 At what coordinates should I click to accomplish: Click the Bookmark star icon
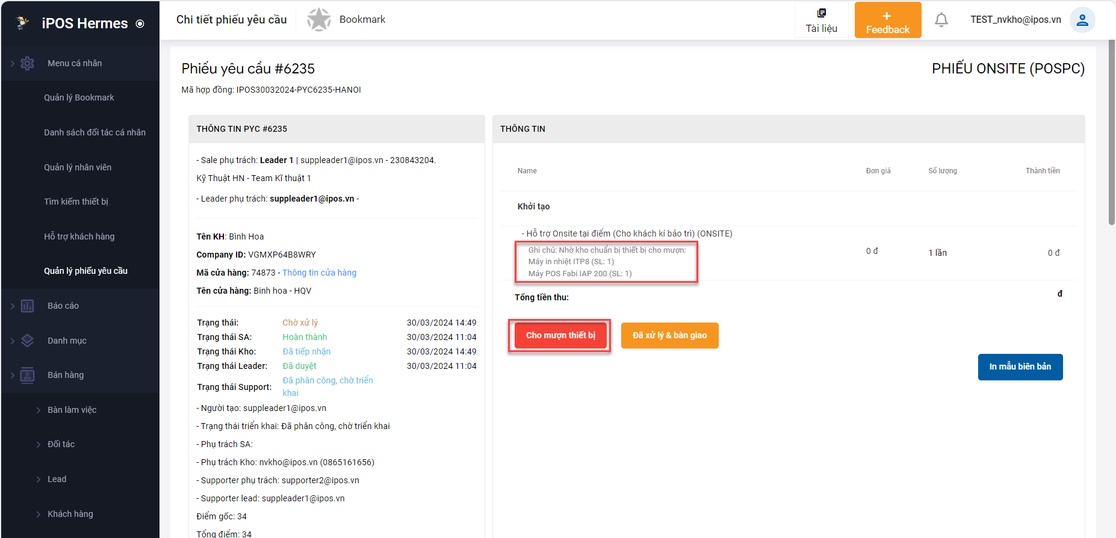[x=319, y=20]
